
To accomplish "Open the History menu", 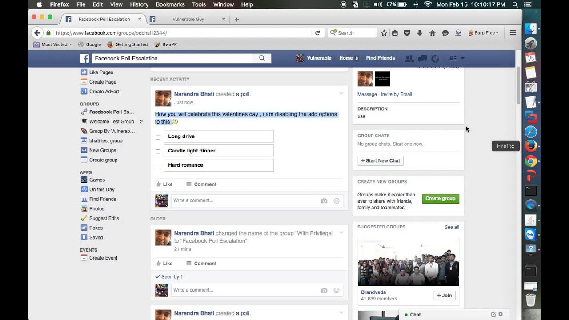I will point(139,4).
